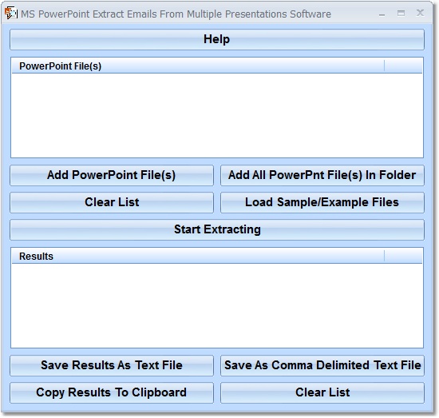Start Extracting emails

[217, 229]
